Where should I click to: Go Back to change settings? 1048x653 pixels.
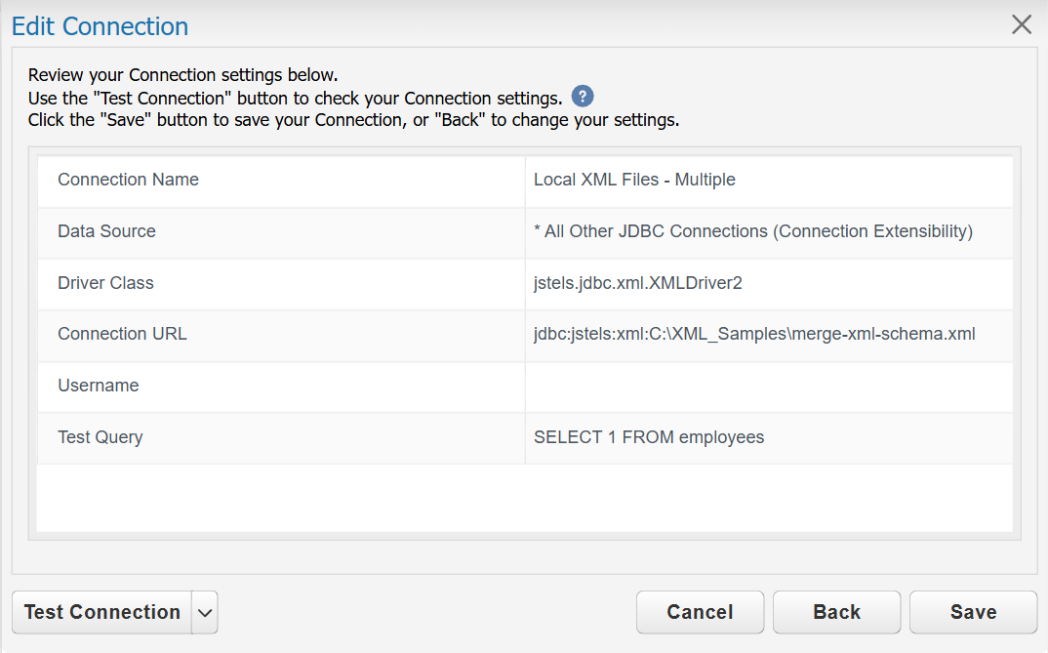tap(837, 612)
